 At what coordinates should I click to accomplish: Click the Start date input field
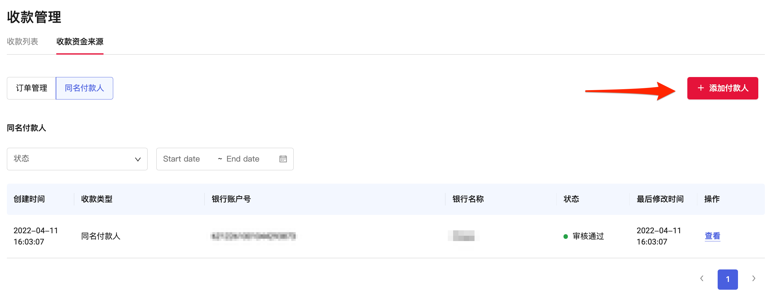click(x=181, y=159)
